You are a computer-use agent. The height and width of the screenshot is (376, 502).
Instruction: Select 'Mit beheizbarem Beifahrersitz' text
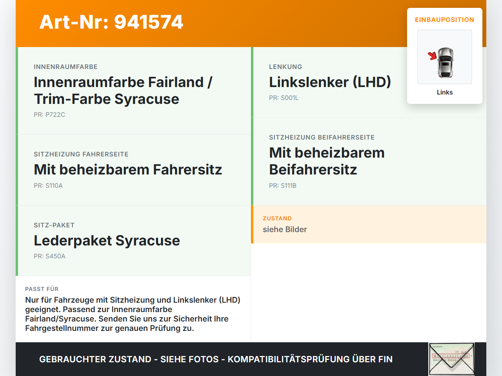point(327,161)
